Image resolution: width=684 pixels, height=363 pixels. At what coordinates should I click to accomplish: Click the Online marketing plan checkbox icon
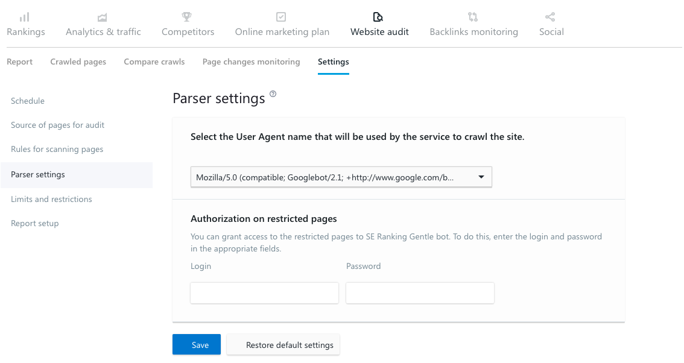(x=281, y=17)
